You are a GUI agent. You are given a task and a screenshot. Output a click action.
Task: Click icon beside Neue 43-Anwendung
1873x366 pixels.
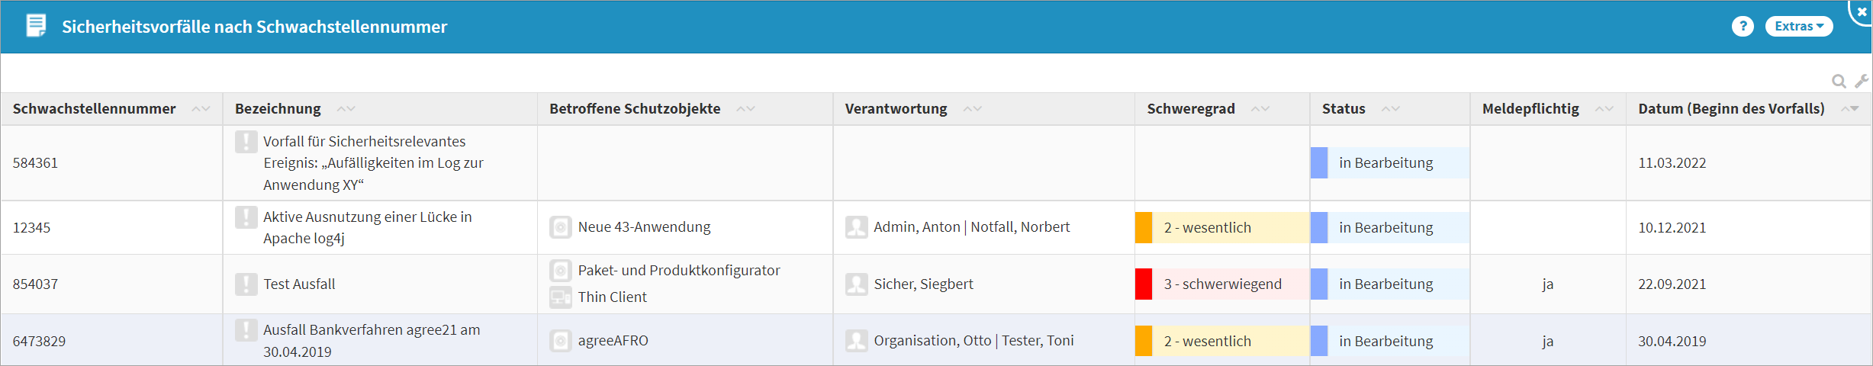coord(561,227)
